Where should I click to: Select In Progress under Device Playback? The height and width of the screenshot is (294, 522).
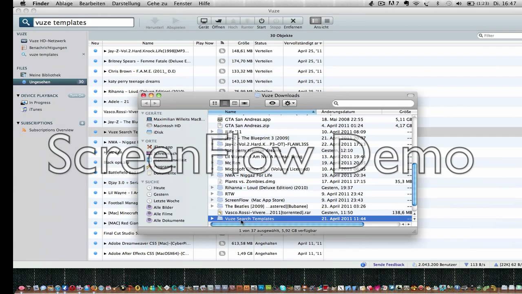pyautogui.click(x=40, y=102)
